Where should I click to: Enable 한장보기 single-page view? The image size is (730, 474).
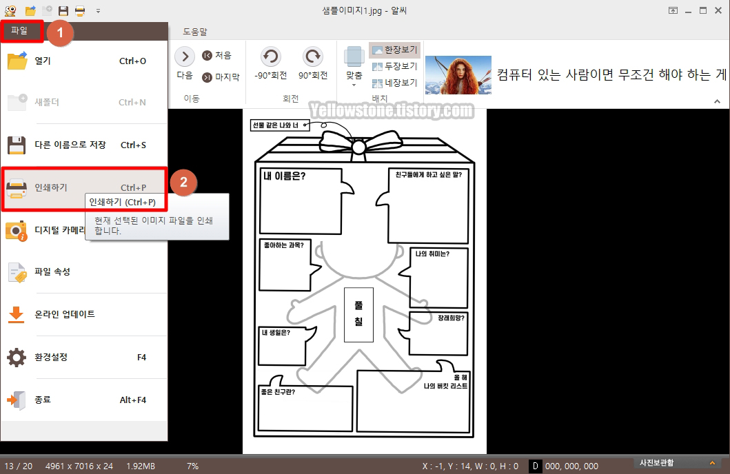tap(394, 50)
